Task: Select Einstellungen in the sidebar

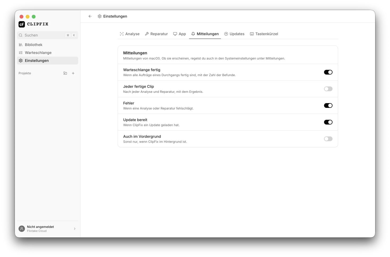Action: point(47,61)
